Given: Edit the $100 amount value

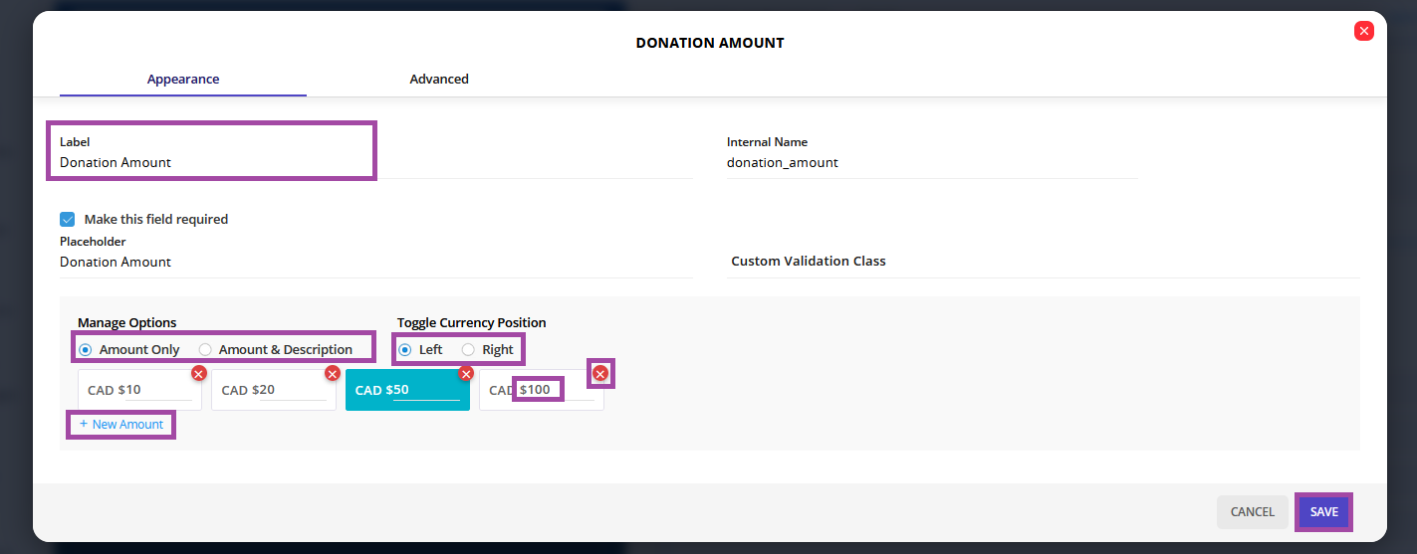Looking at the screenshot, I should [539, 389].
